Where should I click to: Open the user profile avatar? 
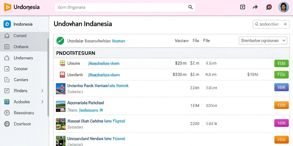point(284,7)
